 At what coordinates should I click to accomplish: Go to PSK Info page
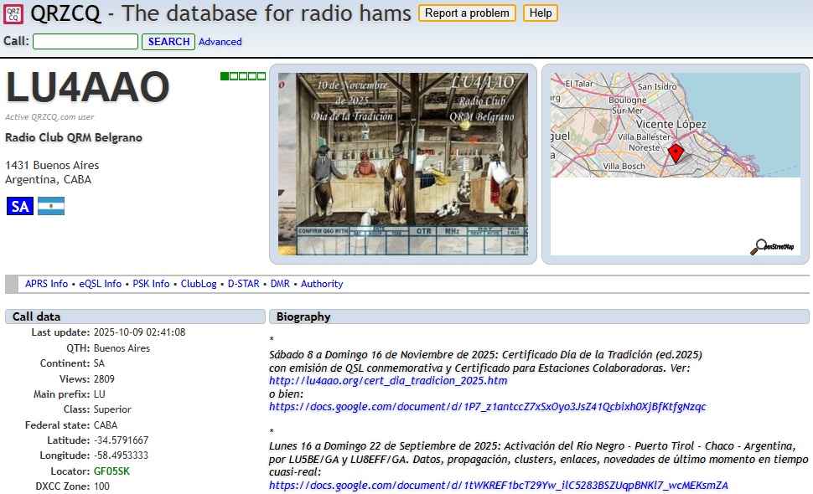[151, 284]
